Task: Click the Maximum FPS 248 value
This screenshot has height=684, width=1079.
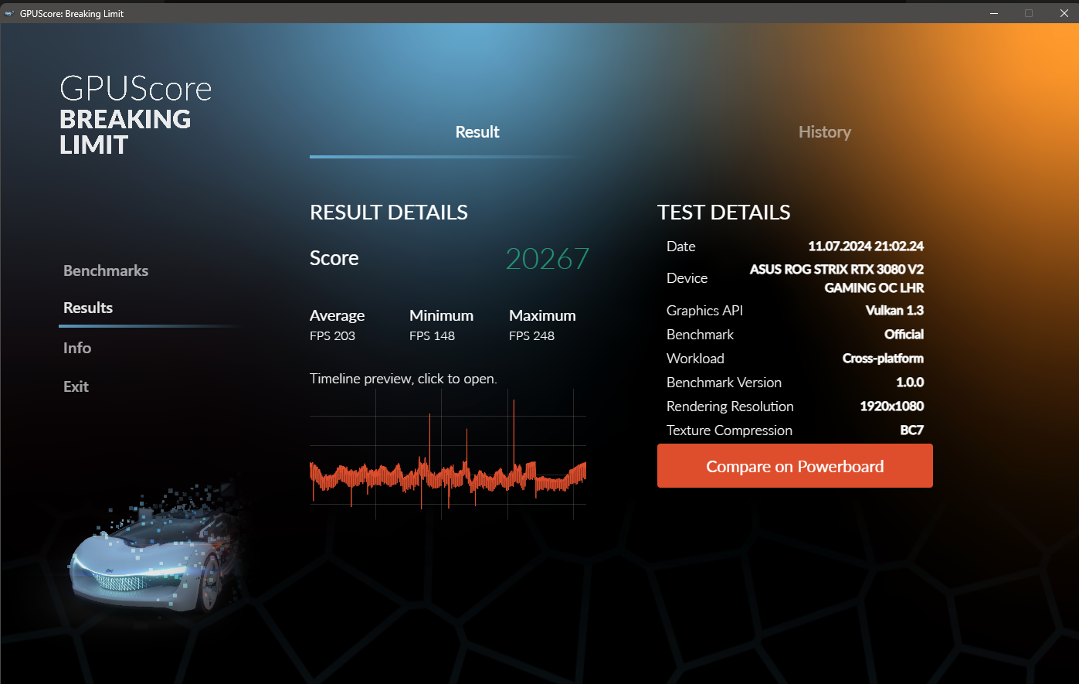Action: pos(532,336)
